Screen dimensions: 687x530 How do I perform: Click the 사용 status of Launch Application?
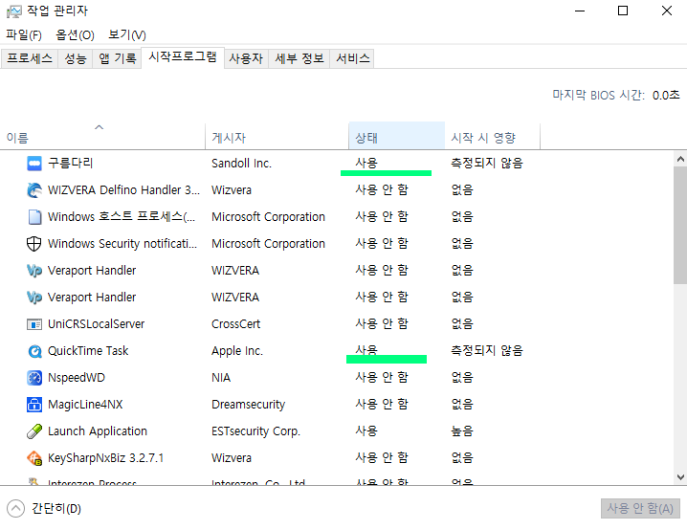(x=366, y=431)
